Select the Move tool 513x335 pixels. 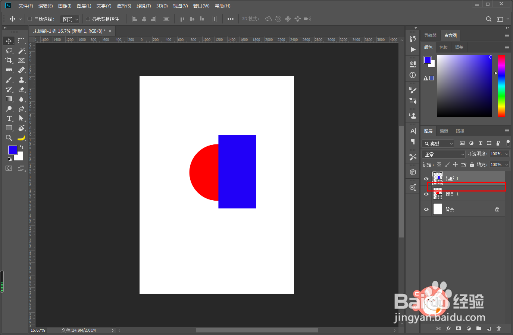point(9,41)
